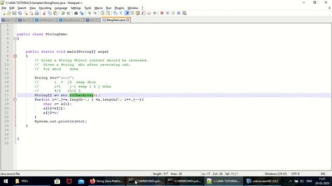Click System.out.println(str); on line 23
Screen dimensions: 332x186
61,121
